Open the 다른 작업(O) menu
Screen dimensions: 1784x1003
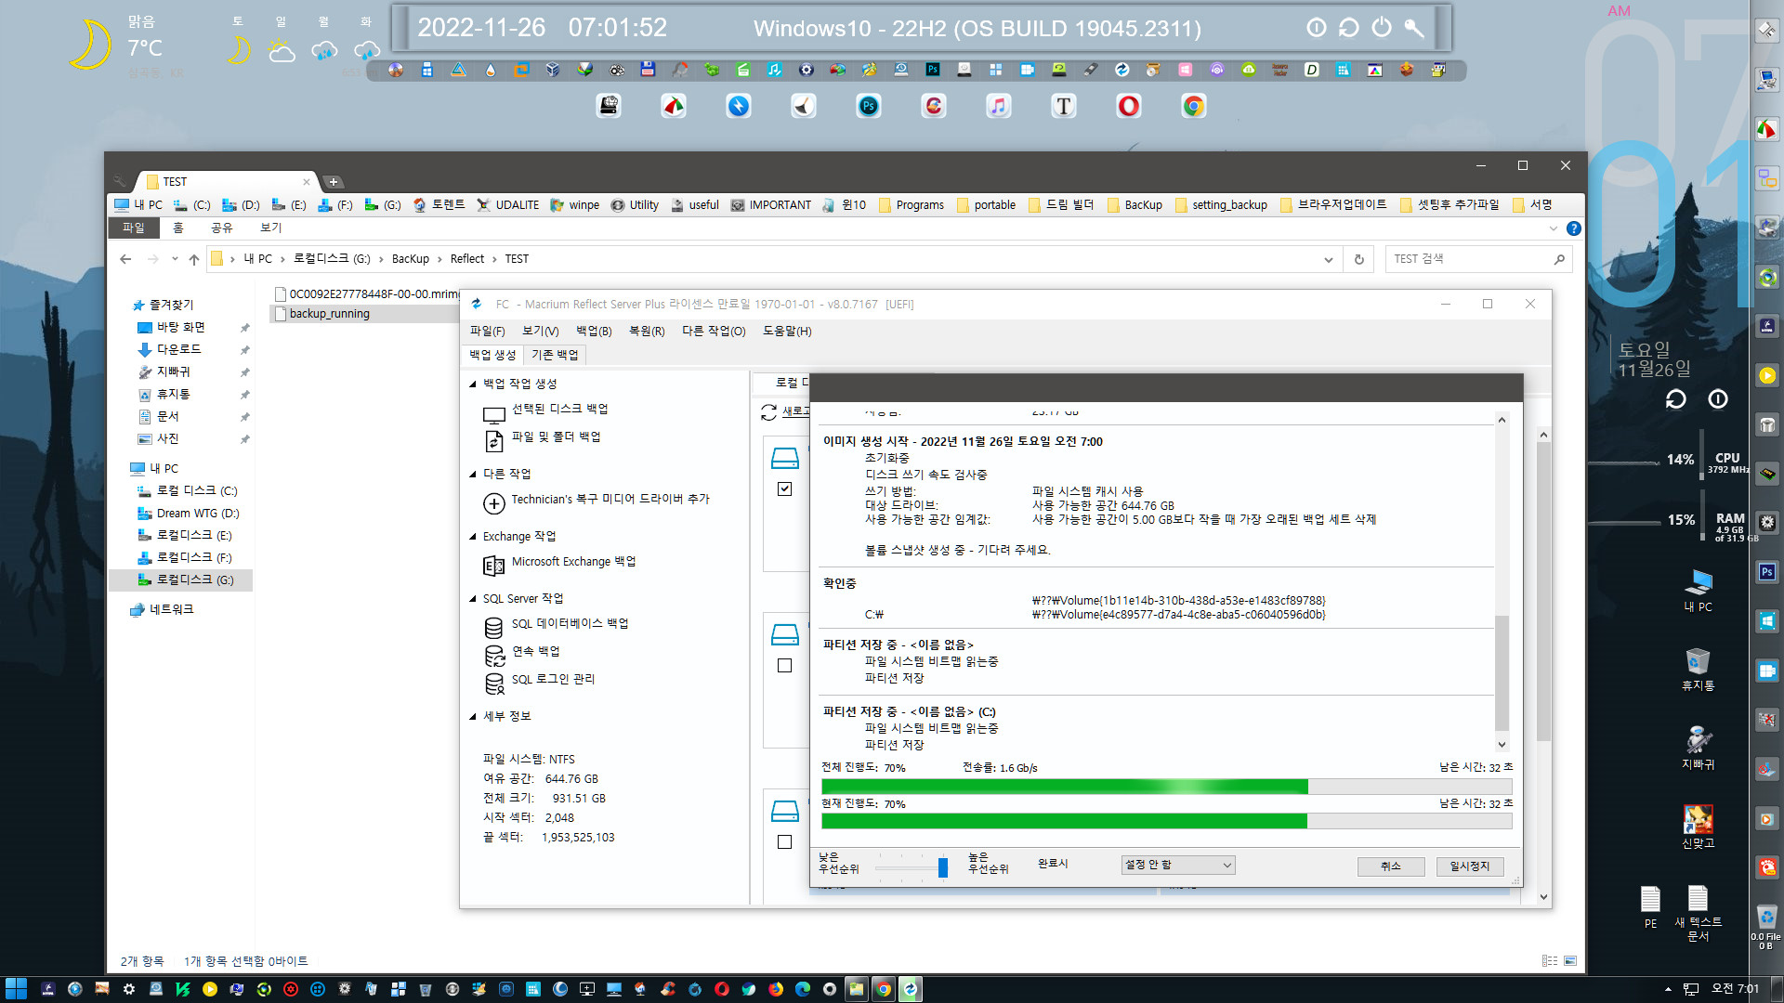point(714,332)
